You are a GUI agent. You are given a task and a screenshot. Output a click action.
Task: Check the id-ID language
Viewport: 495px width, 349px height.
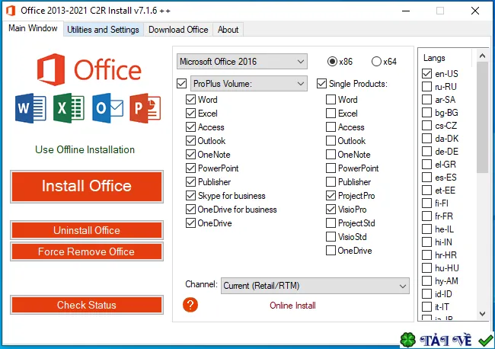(x=426, y=293)
